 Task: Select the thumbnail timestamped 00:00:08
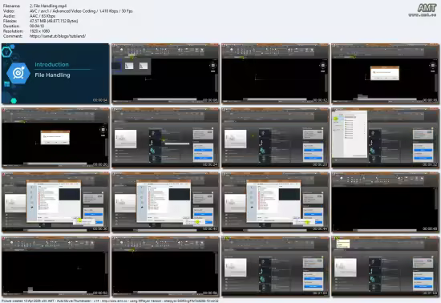click(x=165, y=74)
